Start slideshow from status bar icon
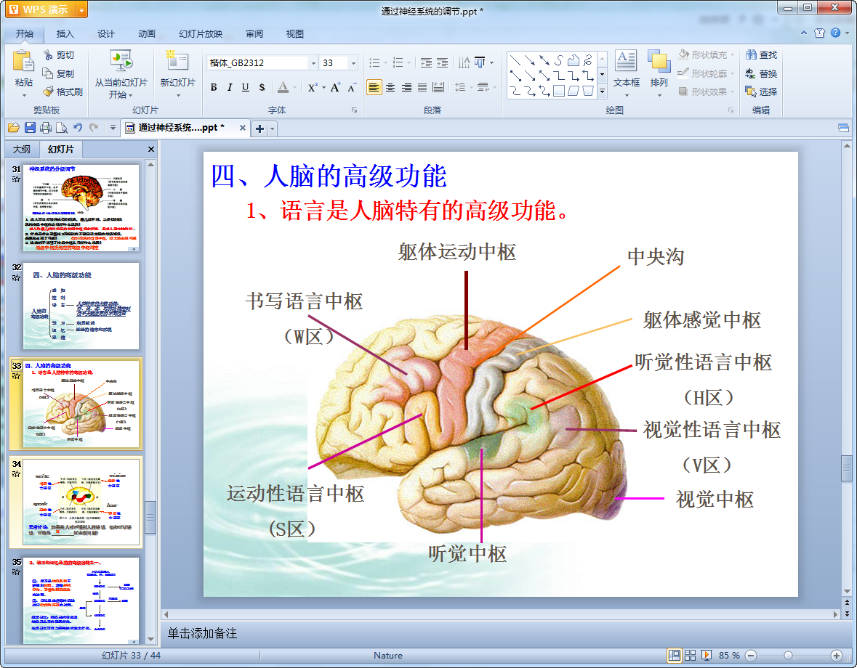Viewport: 857px width, 668px height. click(x=706, y=656)
